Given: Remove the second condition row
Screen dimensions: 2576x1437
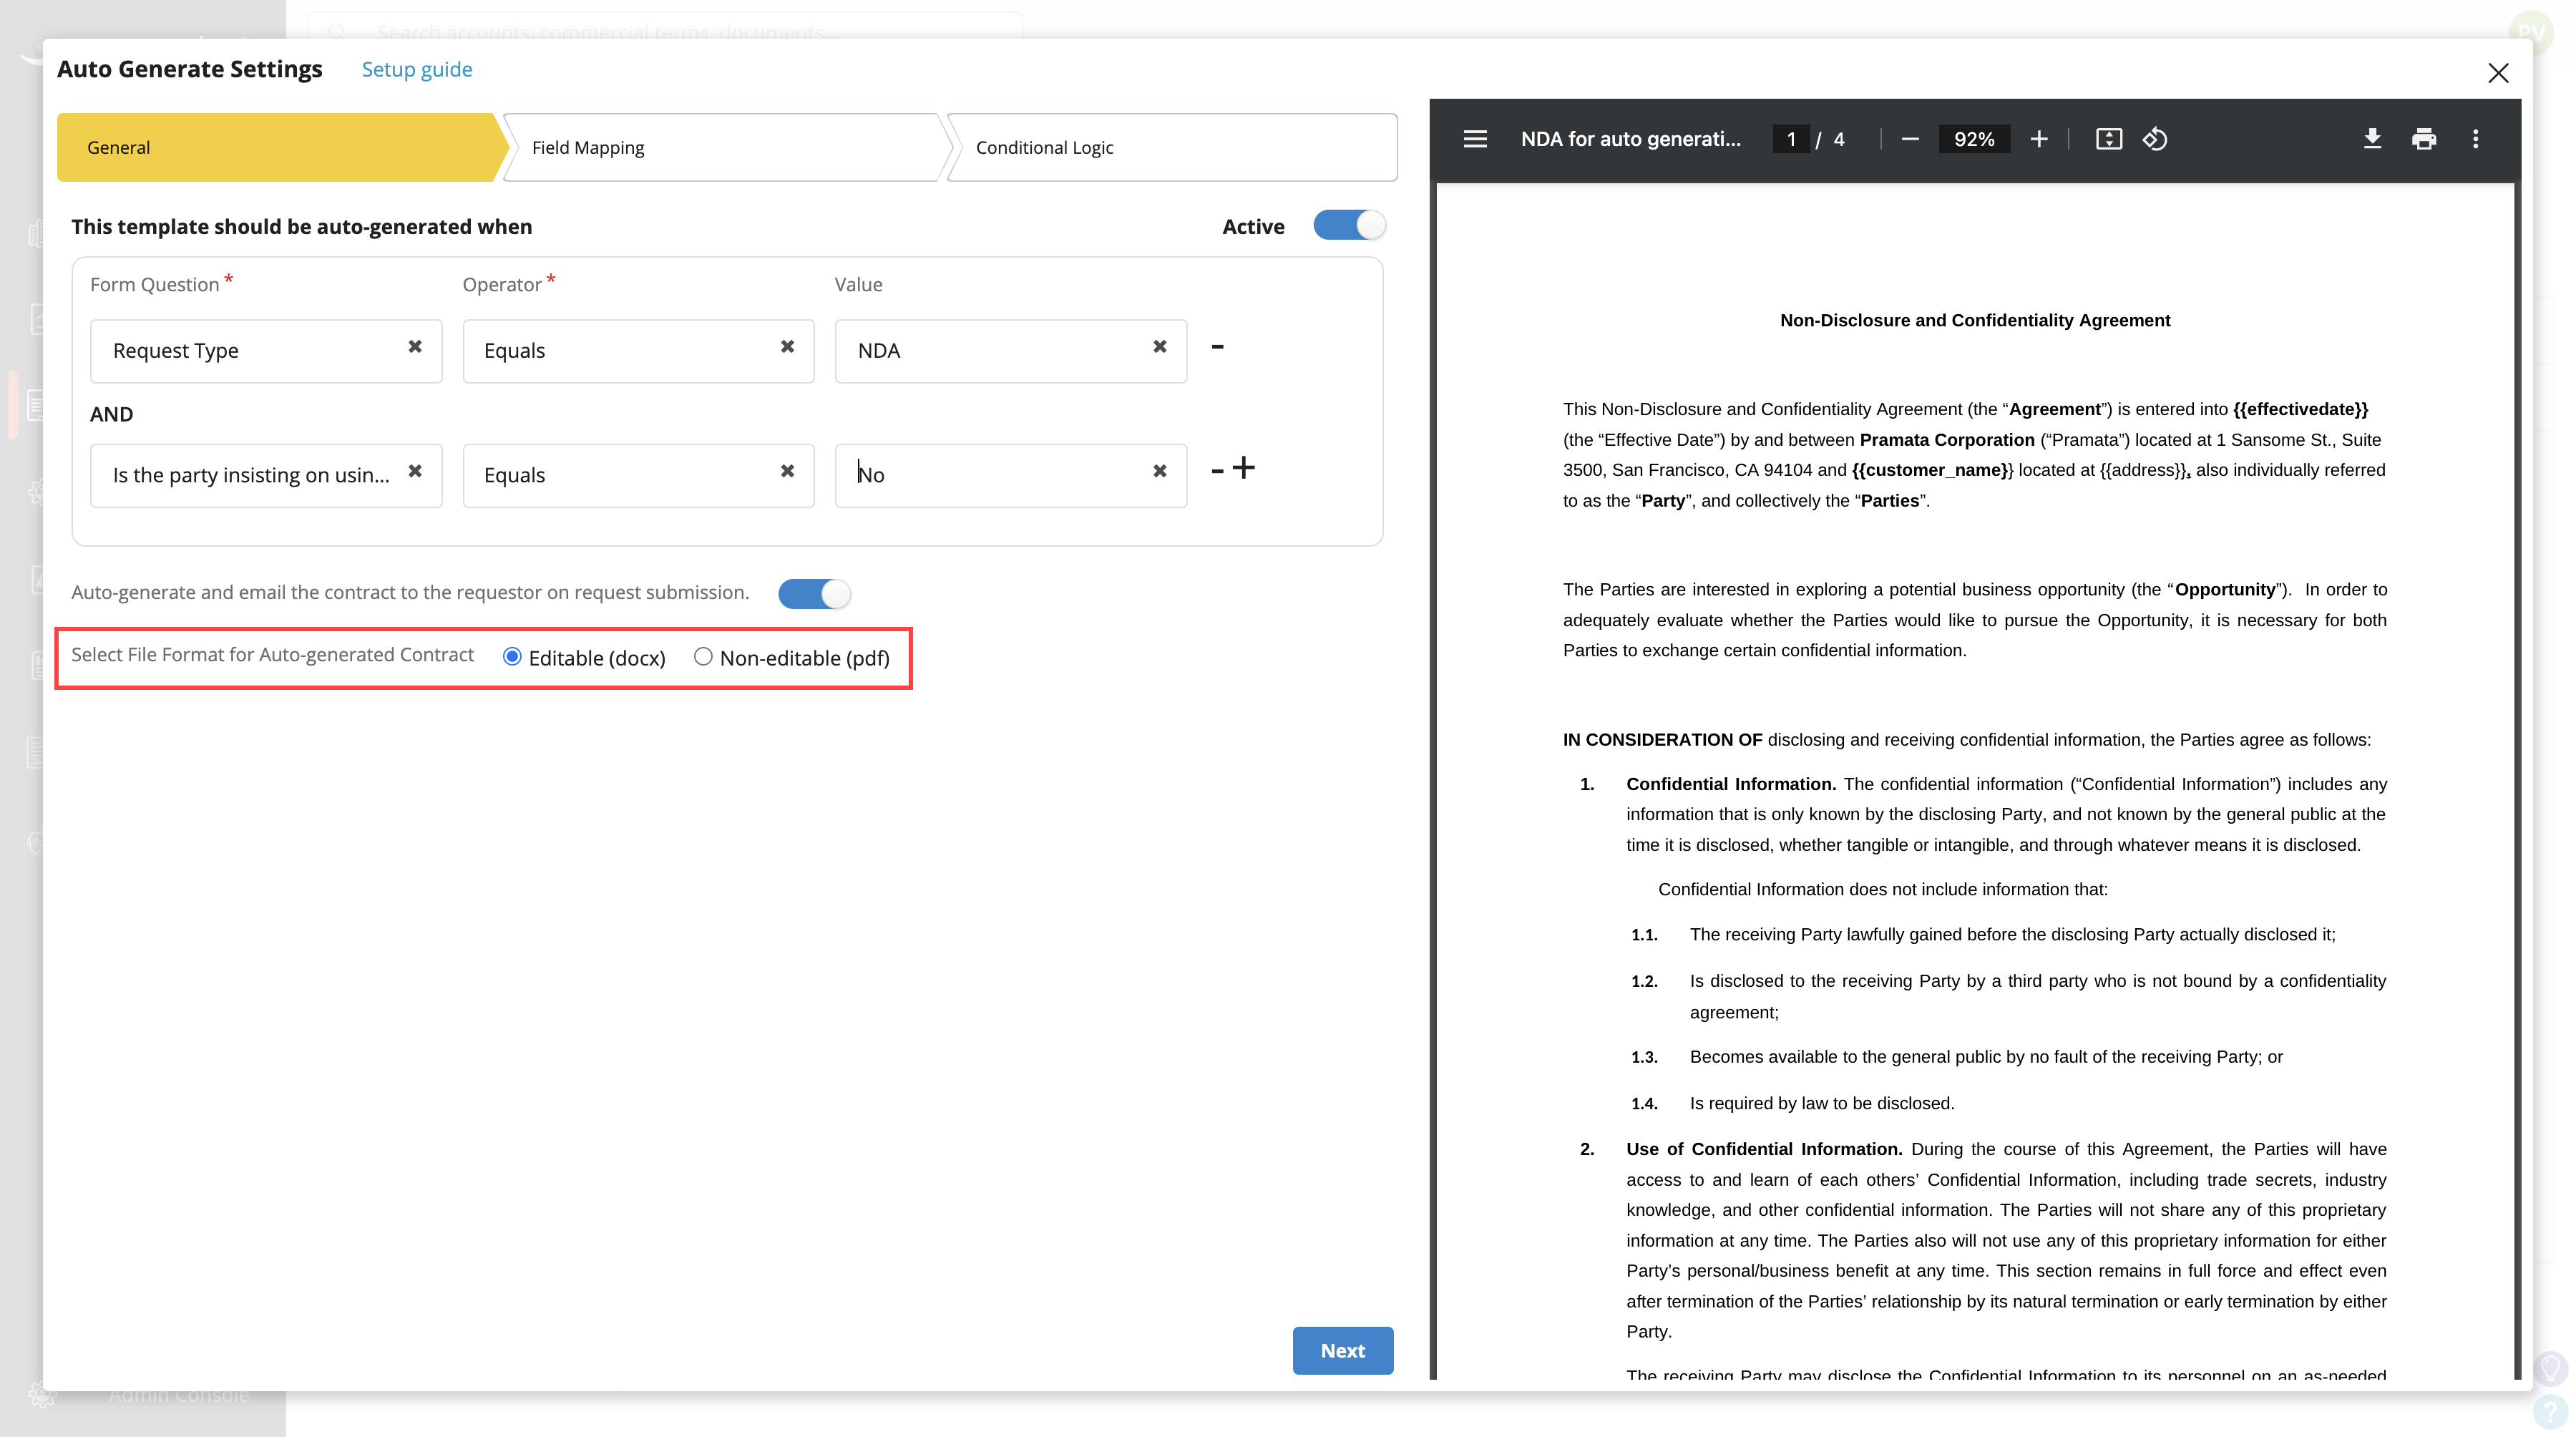Looking at the screenshot, I should pyautogui.click(x=1217, y=470).
